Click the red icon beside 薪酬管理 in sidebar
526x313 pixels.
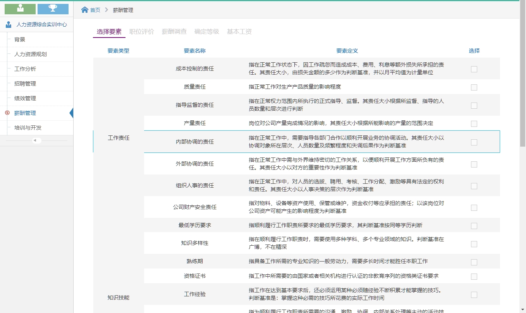(7, 113)
